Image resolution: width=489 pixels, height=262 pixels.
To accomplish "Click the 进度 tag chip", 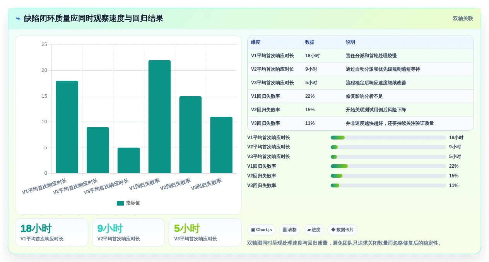I will (x=314, y=230).
